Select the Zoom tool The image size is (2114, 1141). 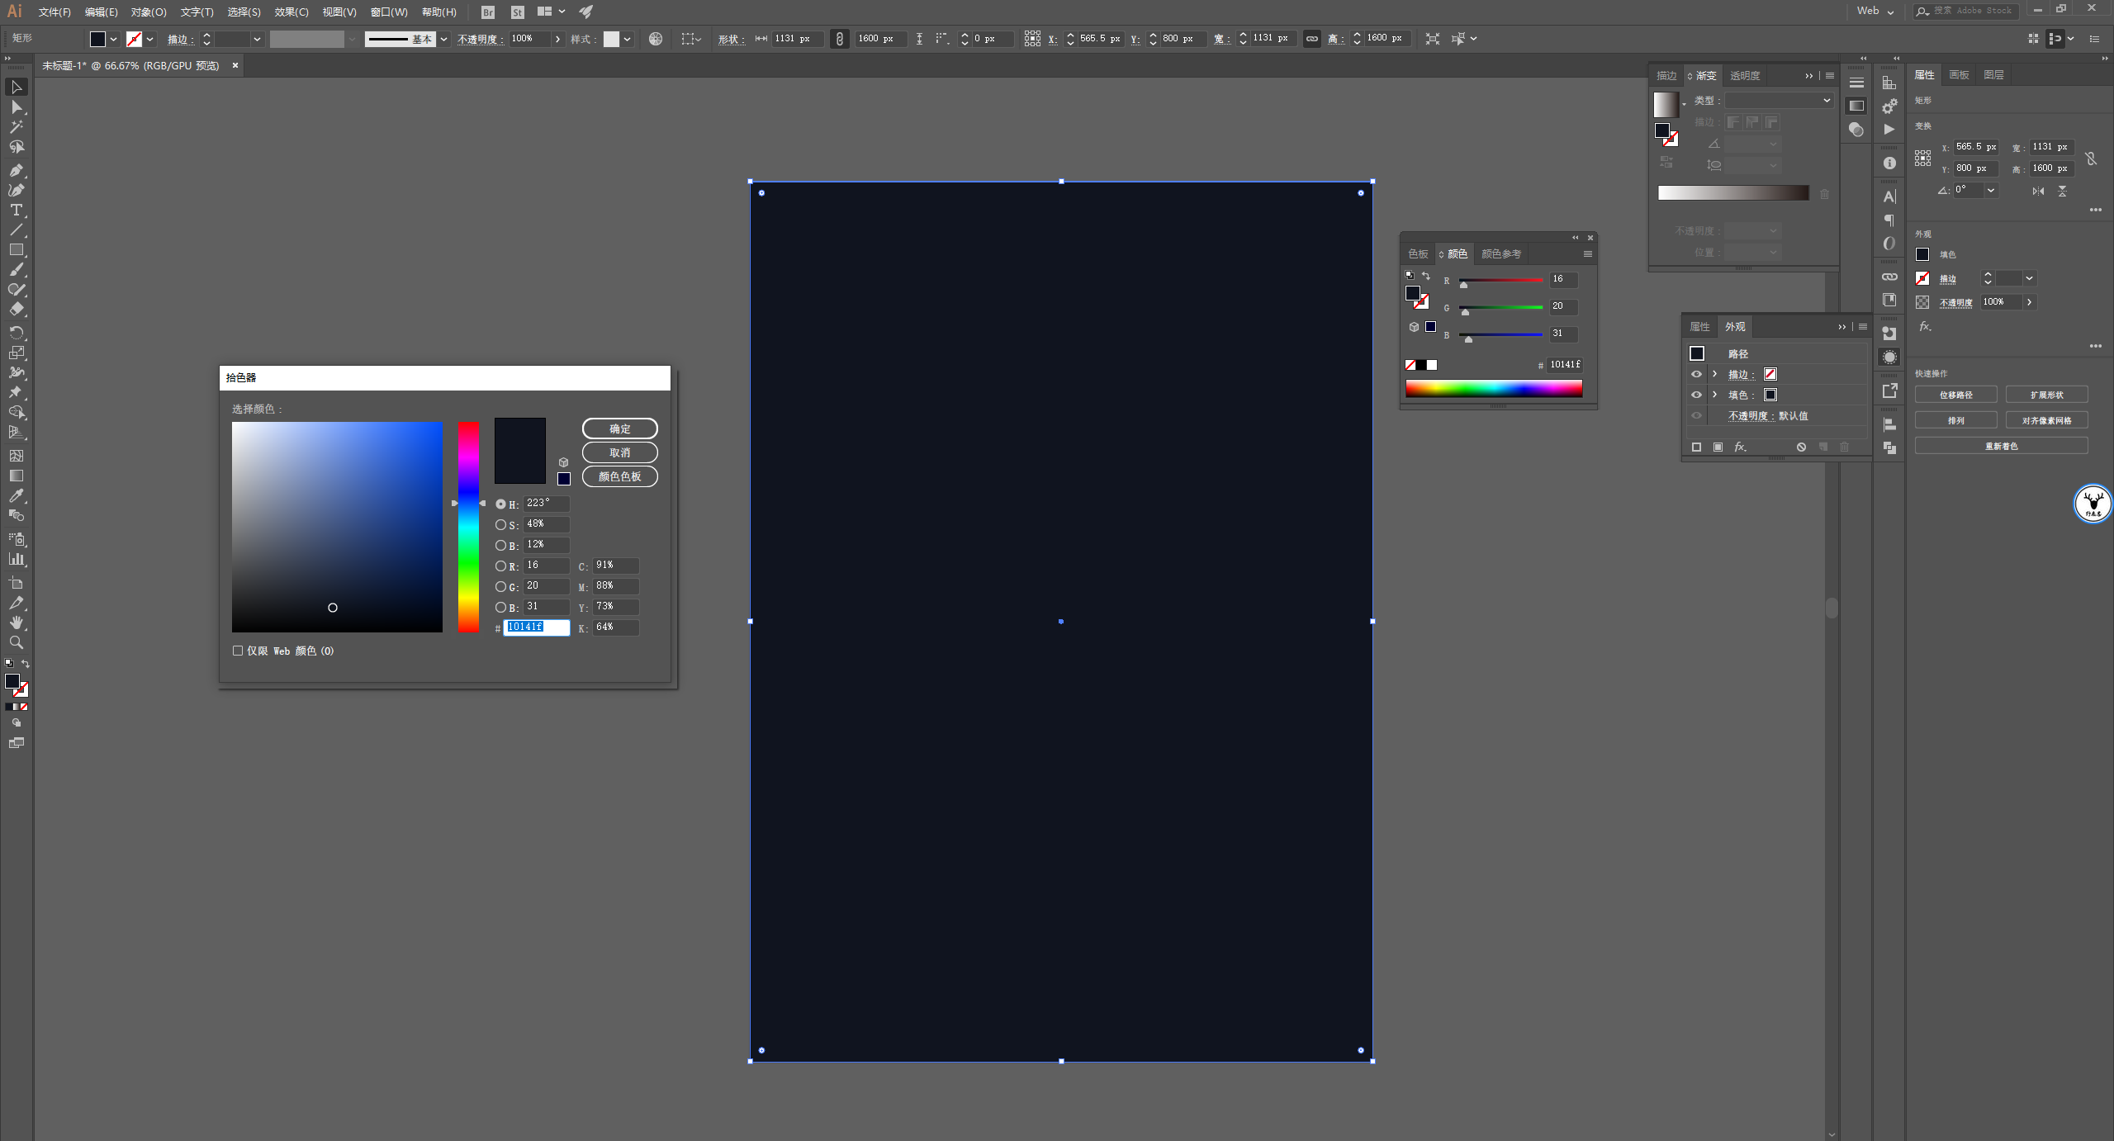(x=16, y=642)
